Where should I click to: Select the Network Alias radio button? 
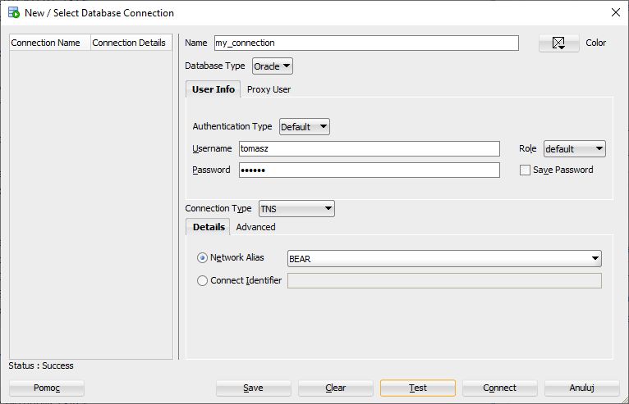coord(202,258)
